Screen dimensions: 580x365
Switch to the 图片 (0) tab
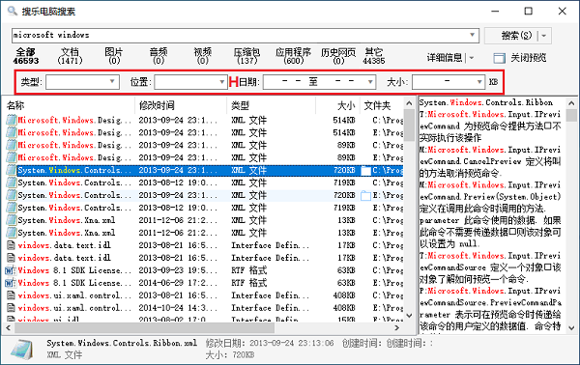(114, 56)
